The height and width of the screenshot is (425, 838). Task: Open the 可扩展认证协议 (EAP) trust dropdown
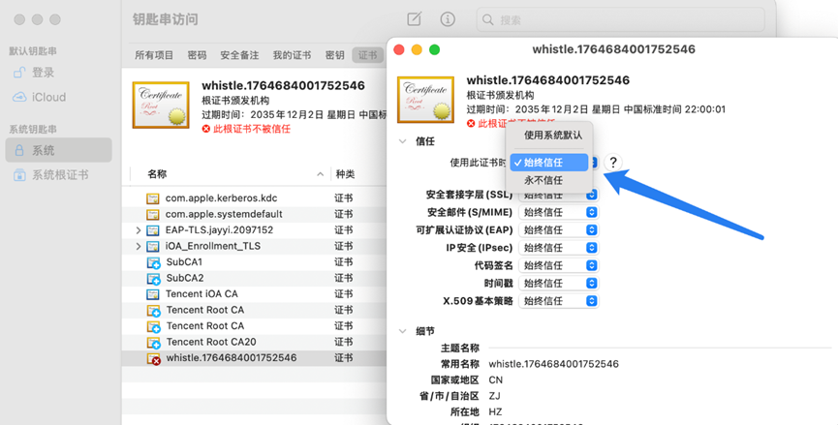558,230
